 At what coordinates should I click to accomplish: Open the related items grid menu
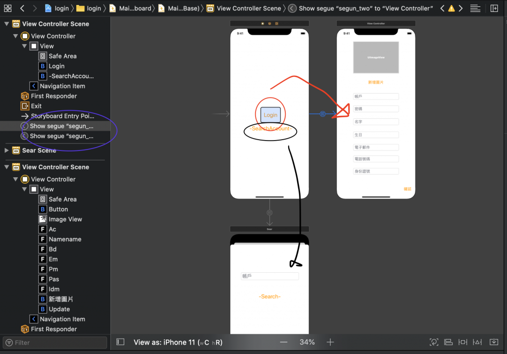[8, 8]
